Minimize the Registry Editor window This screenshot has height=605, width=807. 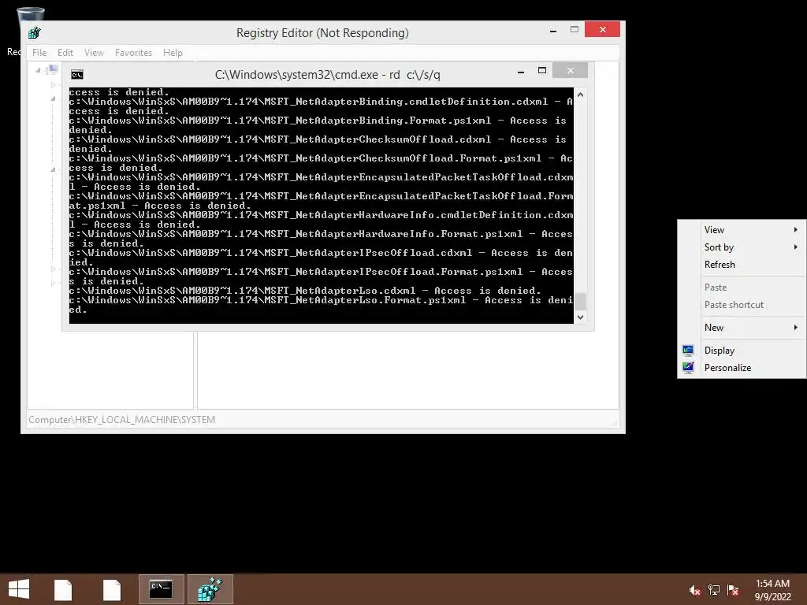click(553, 31)
